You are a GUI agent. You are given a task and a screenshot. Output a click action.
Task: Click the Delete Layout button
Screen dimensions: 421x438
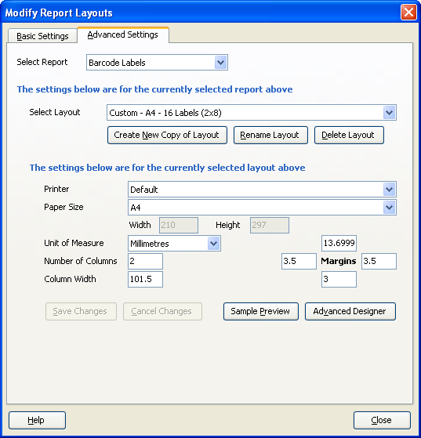(349, 136)
